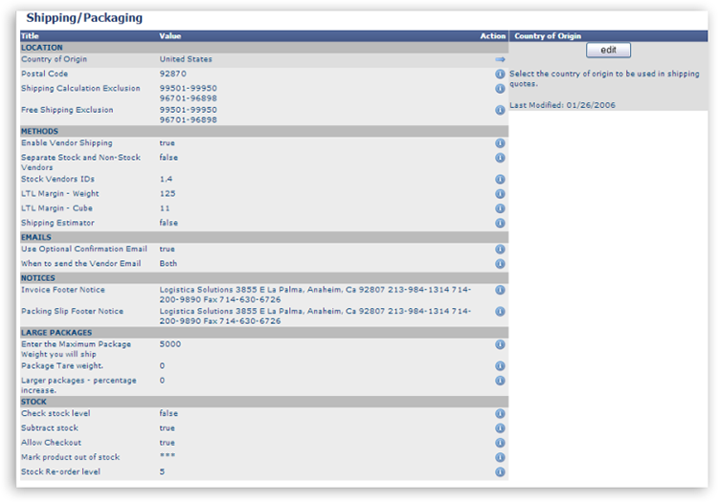Click the LTL Margin - Cube label
This screenshot has width=718, height=502.
(56, 208)
